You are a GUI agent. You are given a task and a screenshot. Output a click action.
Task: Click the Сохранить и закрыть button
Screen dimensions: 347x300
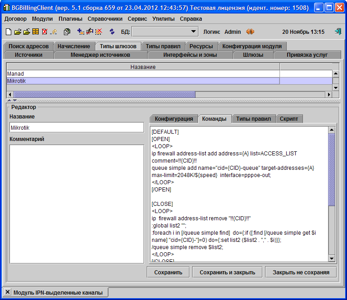[x=227, y=273]
